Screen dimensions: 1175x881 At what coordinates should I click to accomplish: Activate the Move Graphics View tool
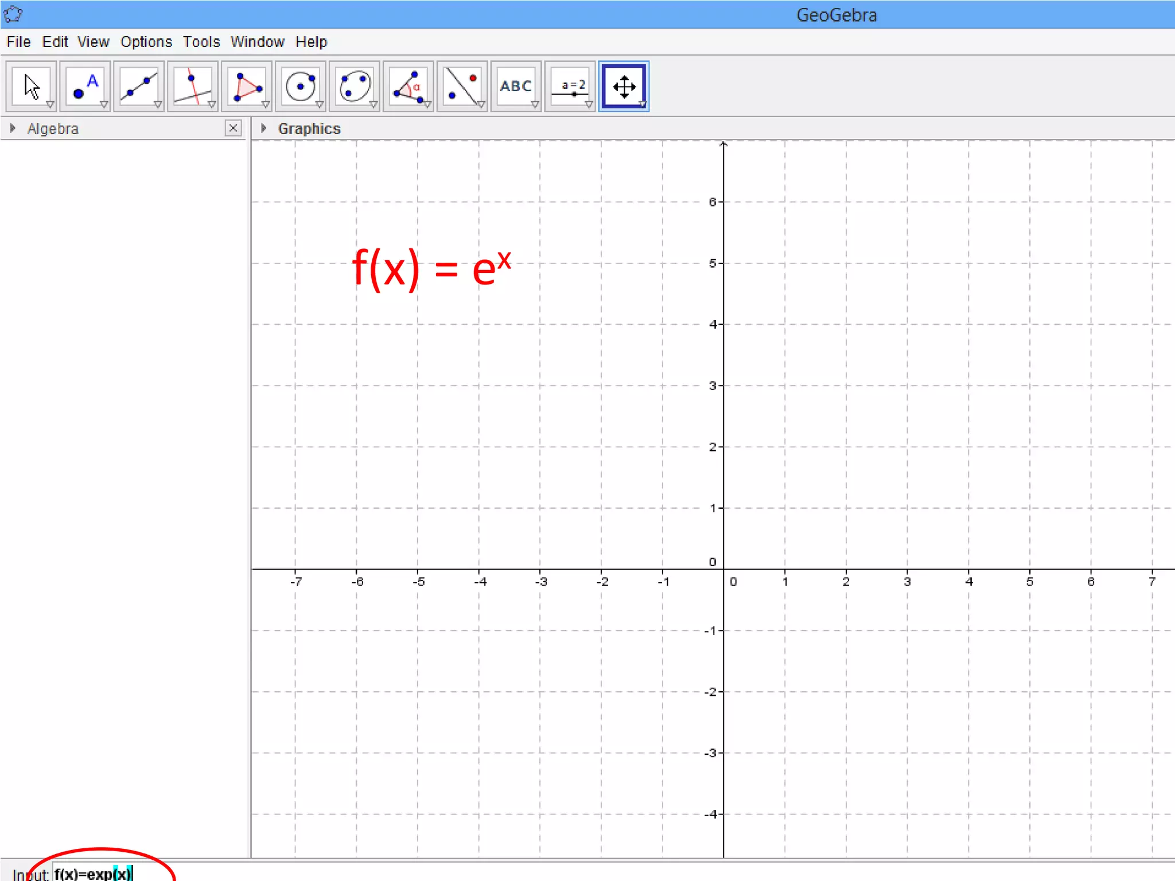[624, 86]
